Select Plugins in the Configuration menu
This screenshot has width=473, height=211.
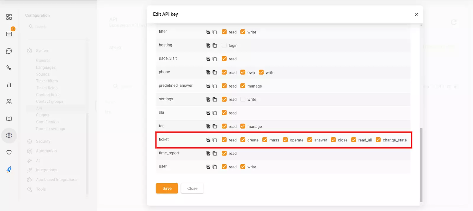point(43,115)
